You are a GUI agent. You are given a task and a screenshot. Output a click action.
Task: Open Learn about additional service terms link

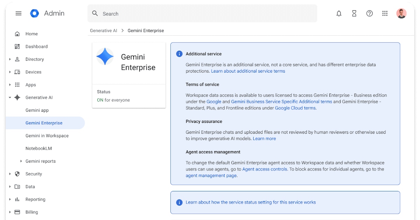click(248, 71)
